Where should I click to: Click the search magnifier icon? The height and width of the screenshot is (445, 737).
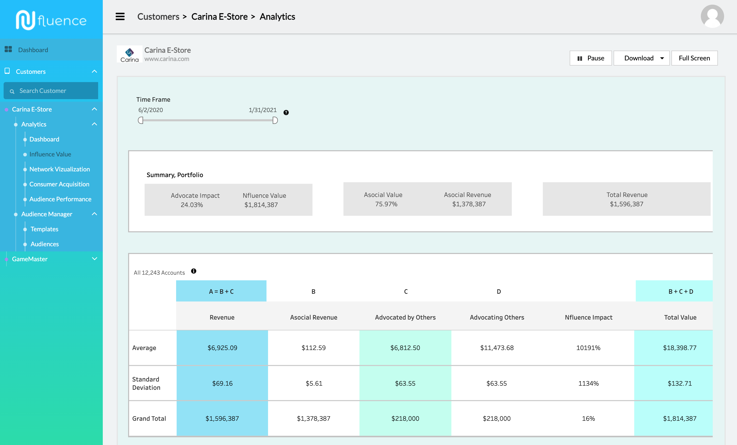12,91
